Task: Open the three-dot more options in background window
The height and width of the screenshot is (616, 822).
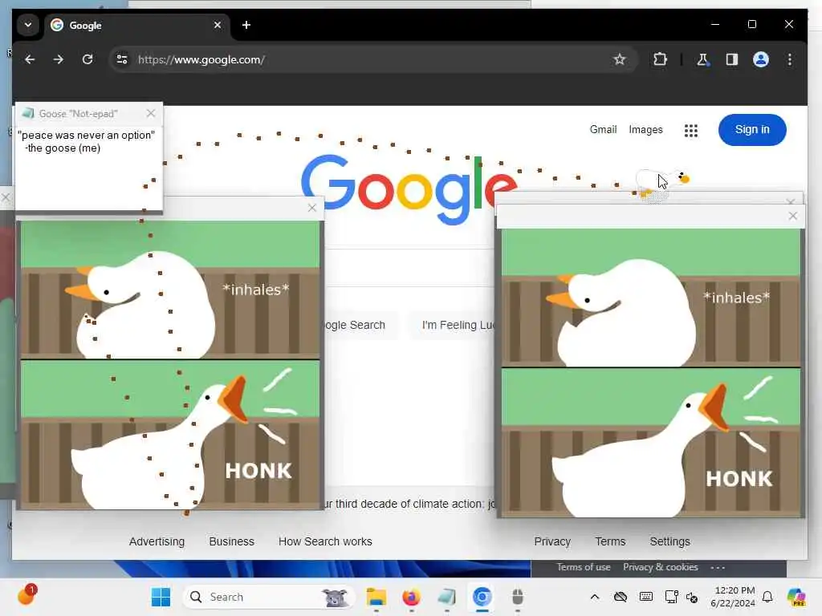Action: pyautogui.click(x=718, y=567)
